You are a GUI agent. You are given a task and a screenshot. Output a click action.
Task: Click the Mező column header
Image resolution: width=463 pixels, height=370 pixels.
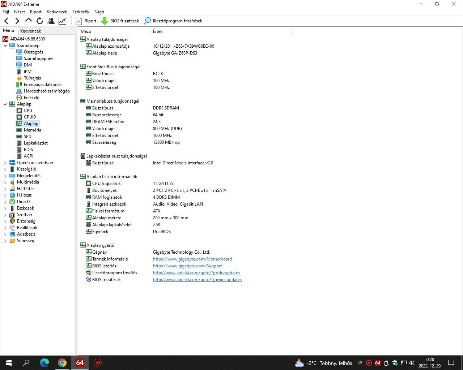pyautogui.click(x=114, y=31)
